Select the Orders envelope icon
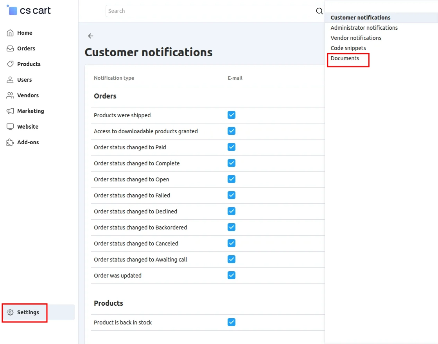The height and width of the screenshot is (344, 438). pos(9,48)
